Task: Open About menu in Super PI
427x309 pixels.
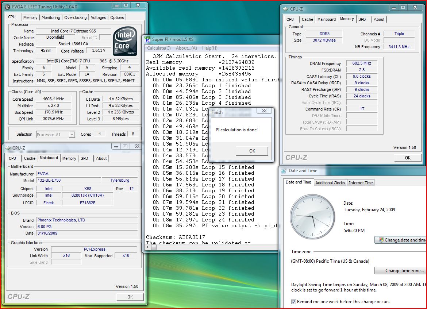Action: (x=186, y=48)
